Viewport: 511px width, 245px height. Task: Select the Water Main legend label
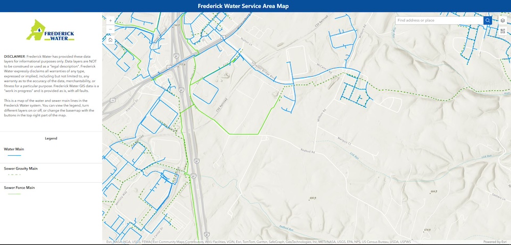pos(14,149)
